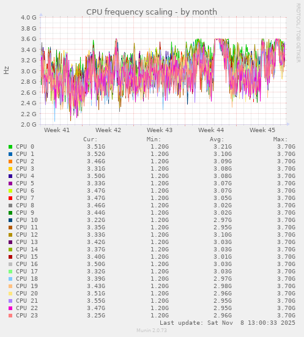Image resolution: width=304 pixels, height=337 pixels.
Task: Click the '3.6 G' y-axis label
Action: point(29,39)
